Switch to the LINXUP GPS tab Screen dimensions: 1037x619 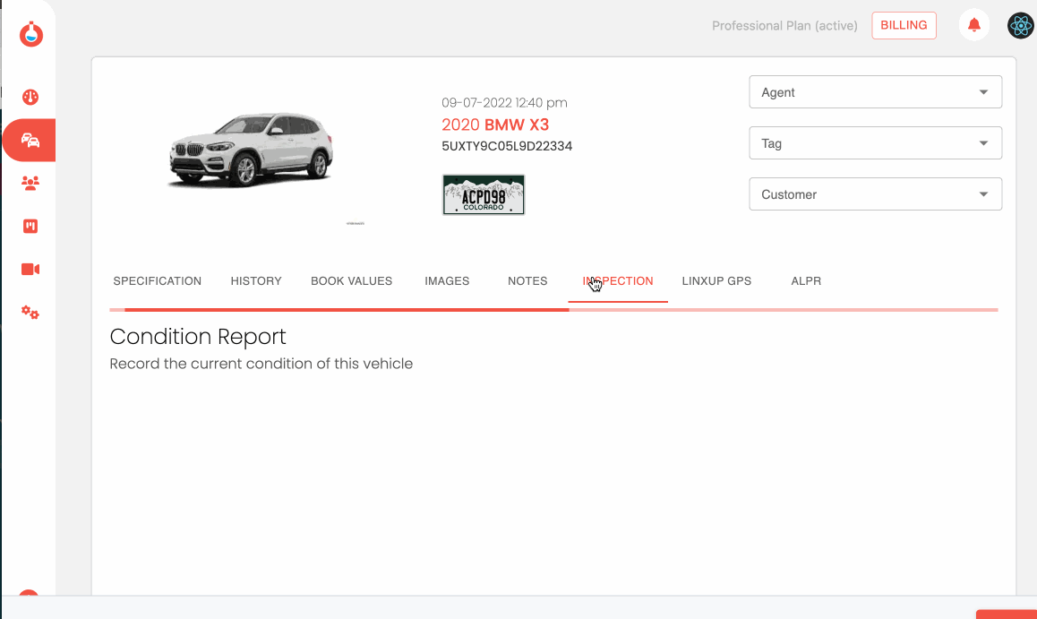click(x=716, y=281)
